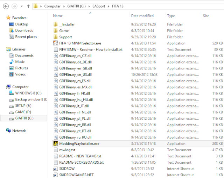
Task: Select the GDFBinary_cs_CZ.dll file icon
Action: [56, 56]
